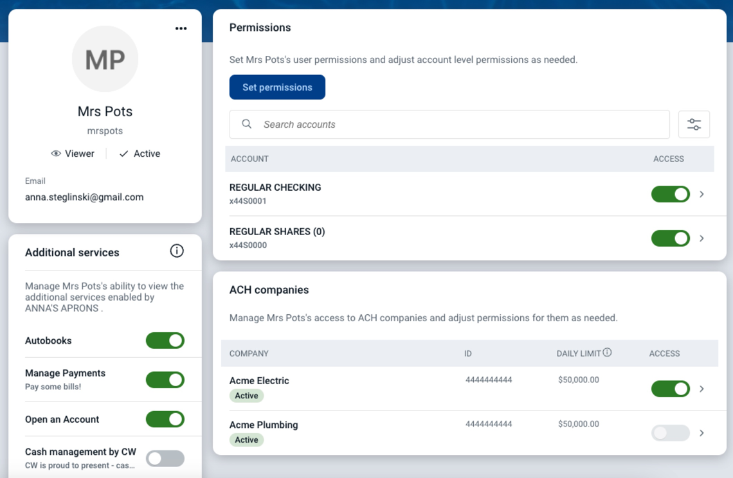Toggle off Autobooks service
733x478 pixels.
(165, 341)
